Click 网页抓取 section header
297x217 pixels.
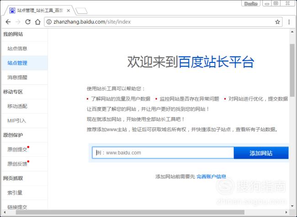(x=13, y=178)
